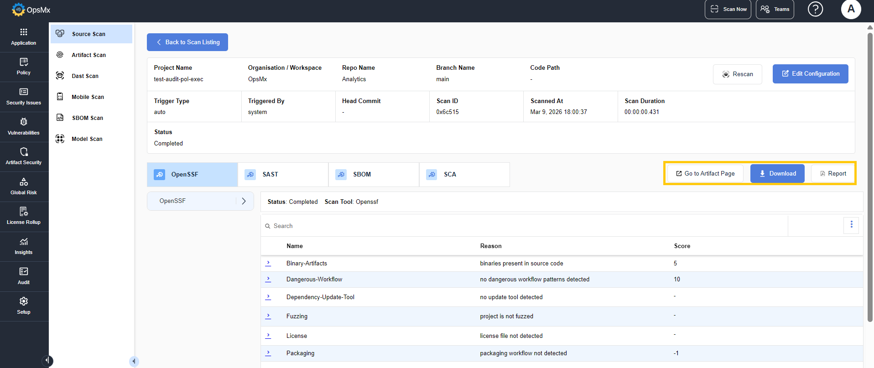The height and width of the screenshot is (368, 874).
Task: Expand the Binary-Artifacts row
Action: 268,263
